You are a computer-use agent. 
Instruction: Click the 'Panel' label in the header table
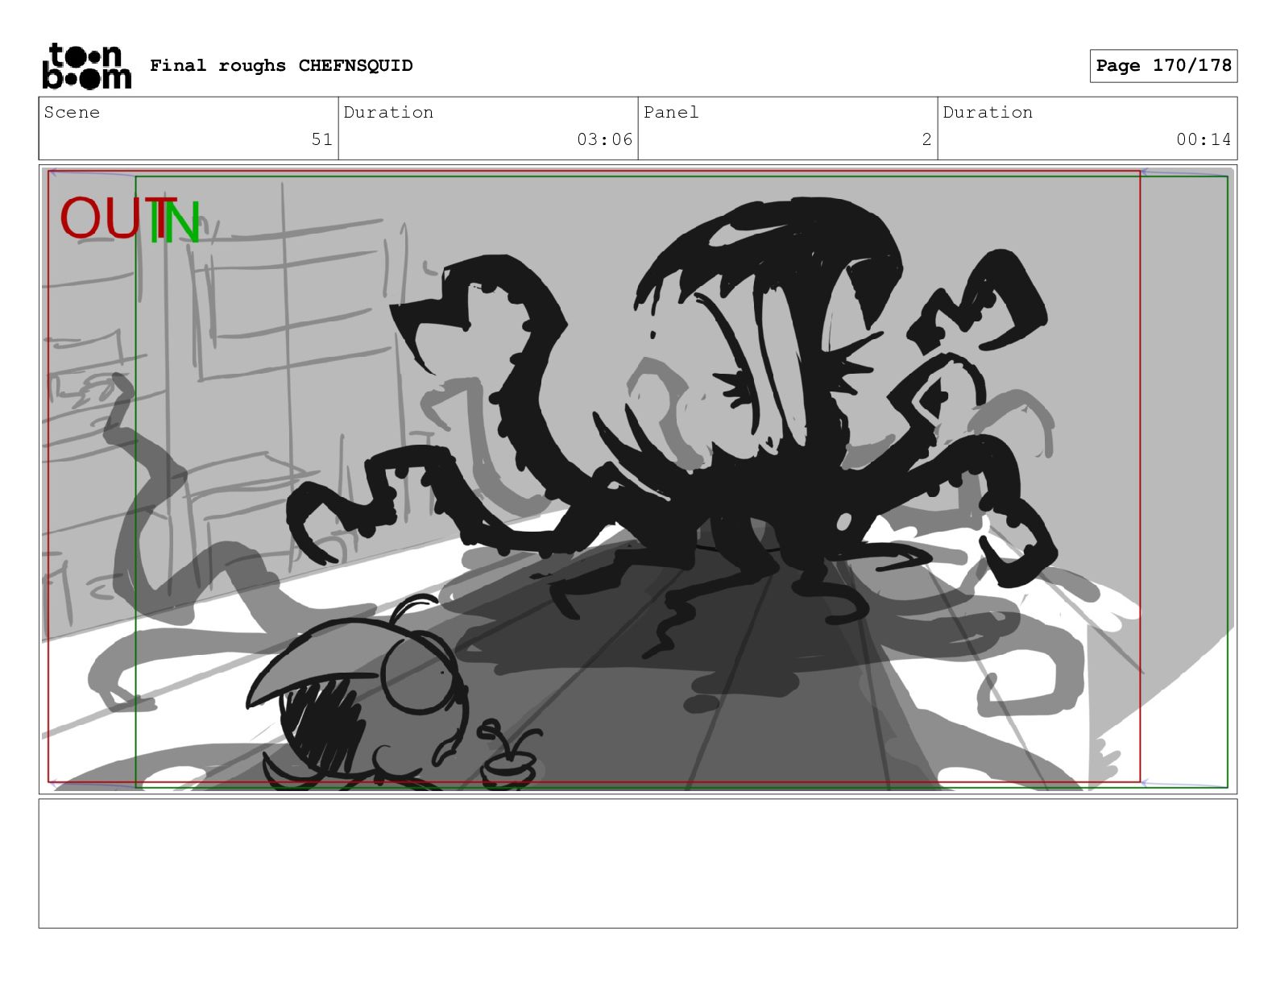tap(671, 112)
